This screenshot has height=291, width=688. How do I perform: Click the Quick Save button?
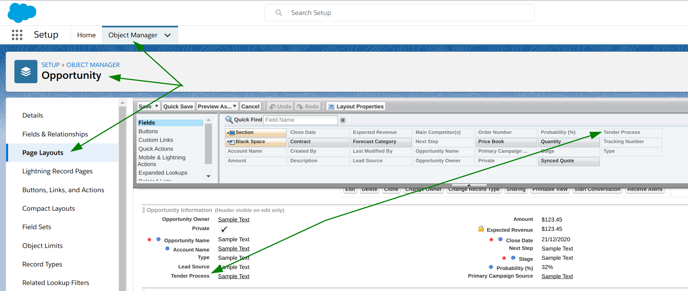click(178, 106)
